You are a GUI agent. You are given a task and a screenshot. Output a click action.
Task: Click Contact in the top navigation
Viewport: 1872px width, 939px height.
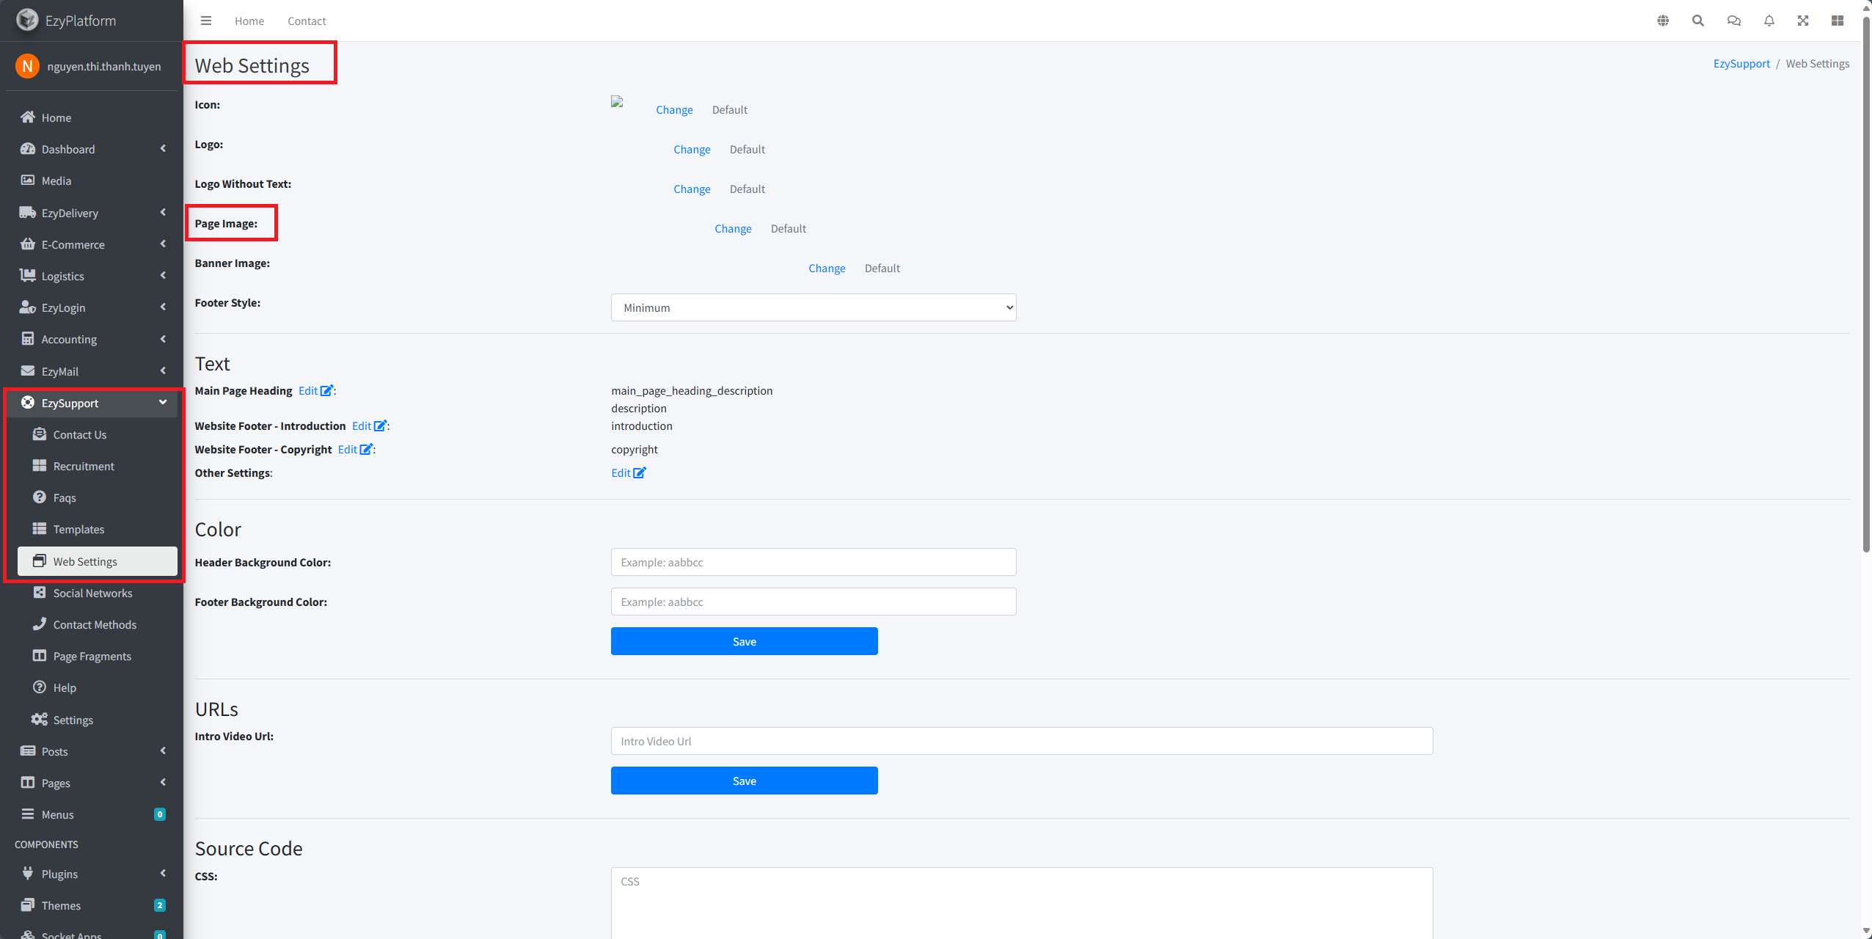(x=307, y=21)
